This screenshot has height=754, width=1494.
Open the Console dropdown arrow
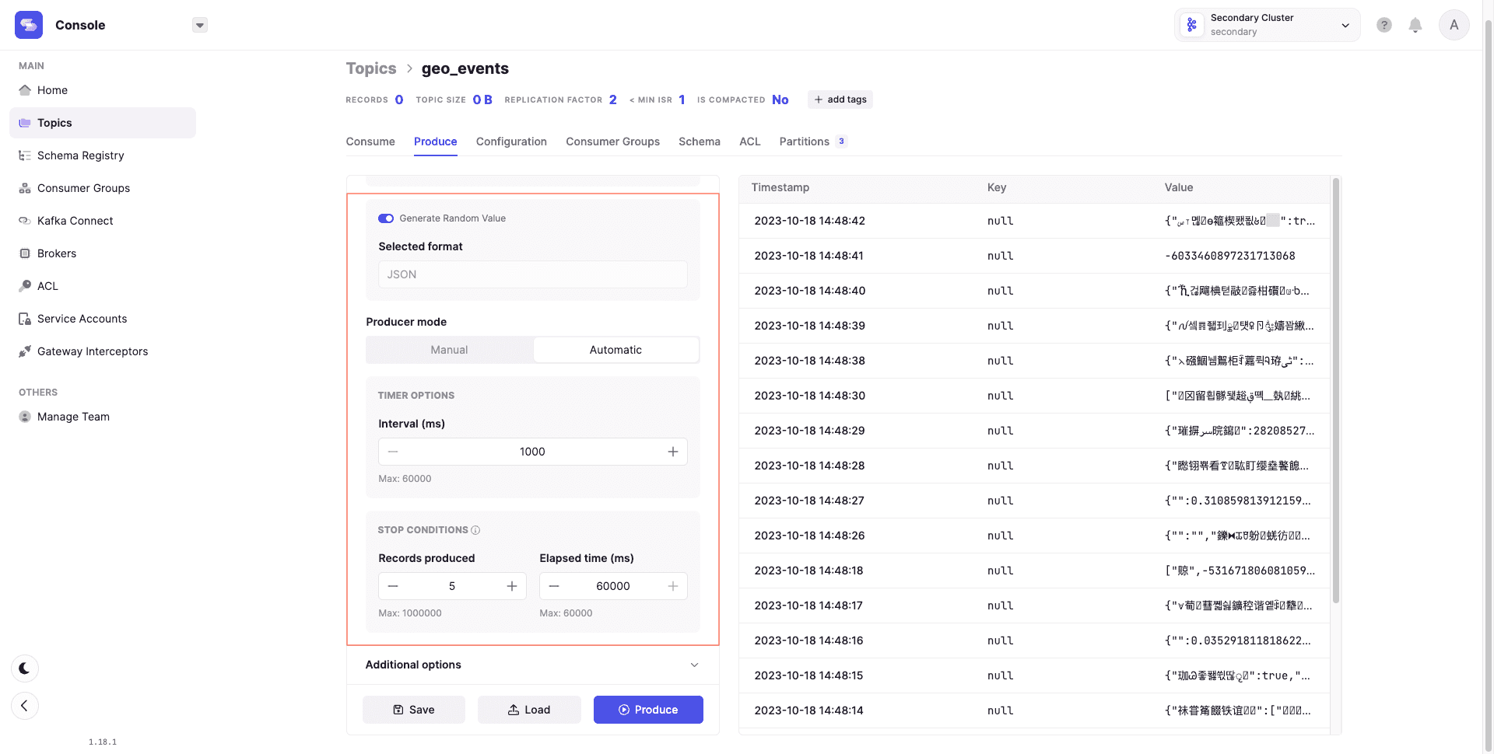pos(200,25)
